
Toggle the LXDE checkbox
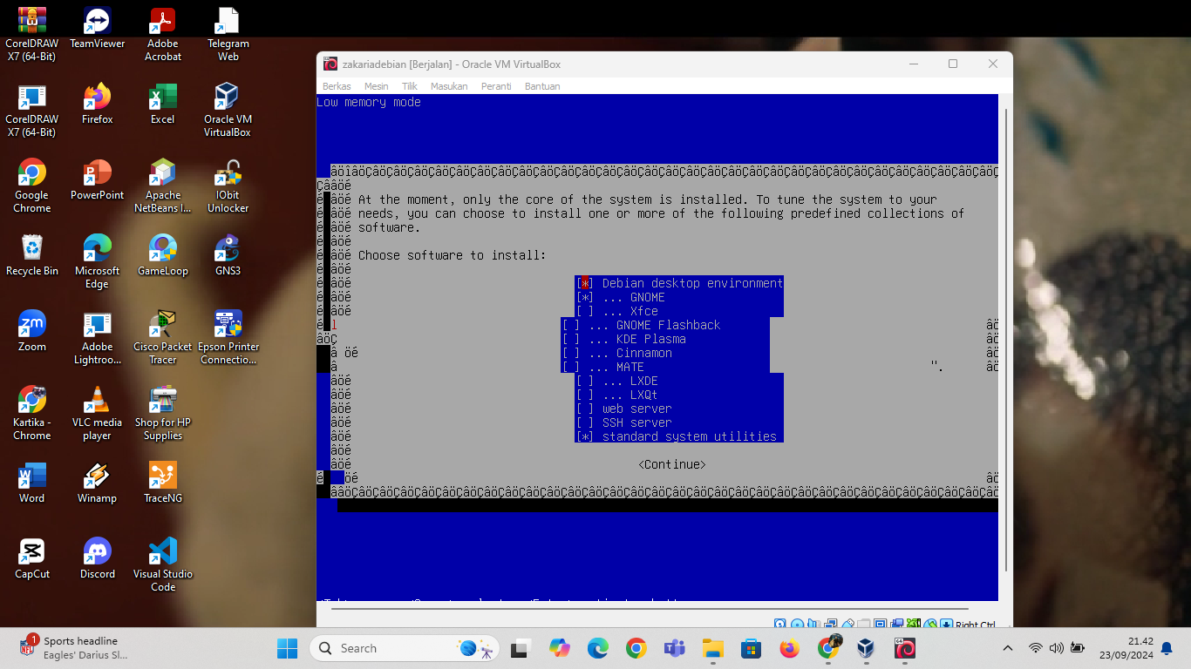pos(585,381)
